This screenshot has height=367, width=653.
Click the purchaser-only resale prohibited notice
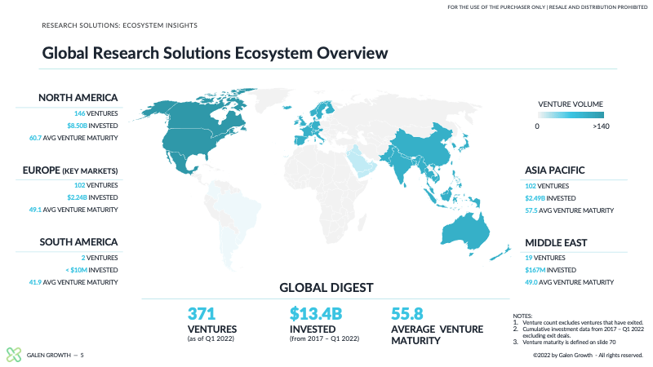point(547,7)
